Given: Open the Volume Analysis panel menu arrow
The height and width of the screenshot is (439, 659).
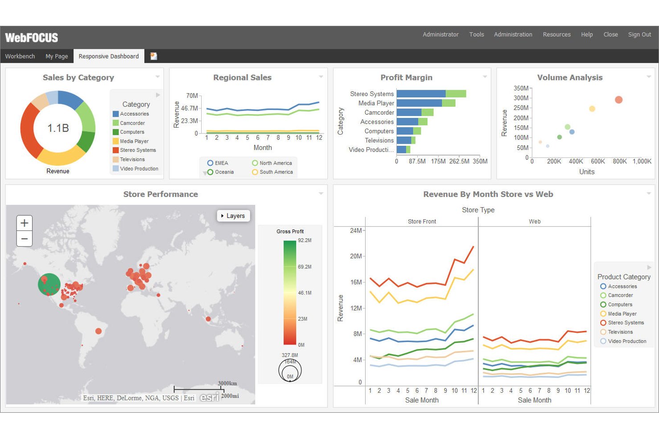Looking at the screenshot, I should pyautogui.click(x=649, y=77).
